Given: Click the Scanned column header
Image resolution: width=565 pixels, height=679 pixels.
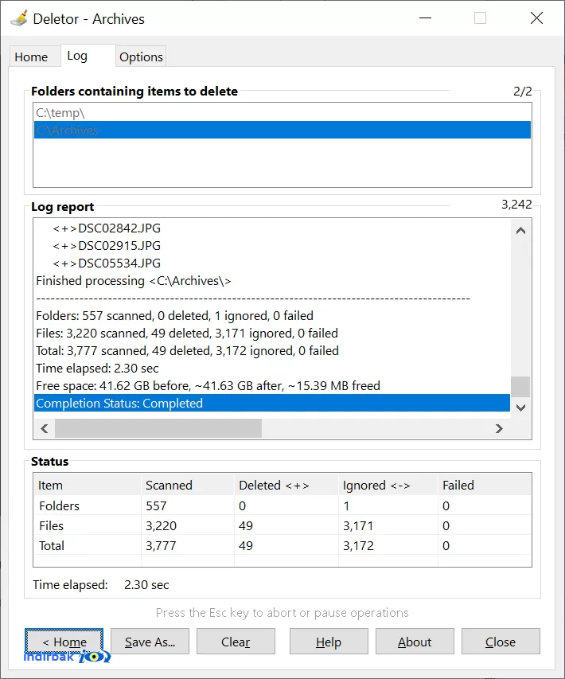Looking at the screenshot, I should tap(188, 485).
